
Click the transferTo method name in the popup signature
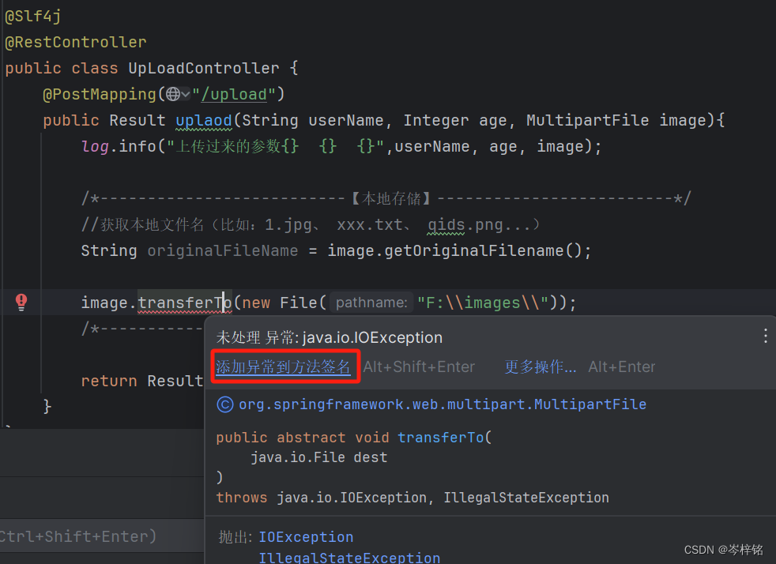pos(440,438)
